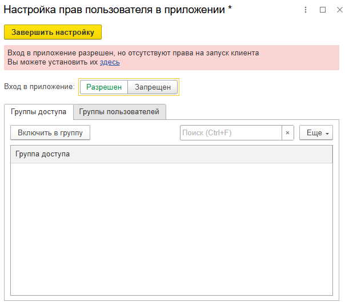This screenshot has width=345, height=306.
Task: Click inside the empty access groups list
Action: [x=171, y=228]
